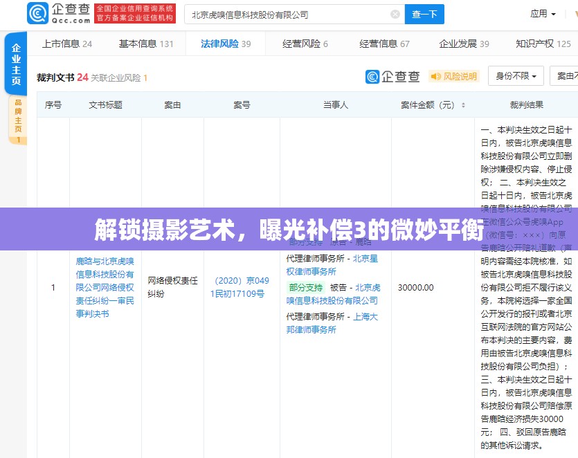Sort by 案件金额 column arrows
The height and width of the screenshot is (458, 578).
463,105
